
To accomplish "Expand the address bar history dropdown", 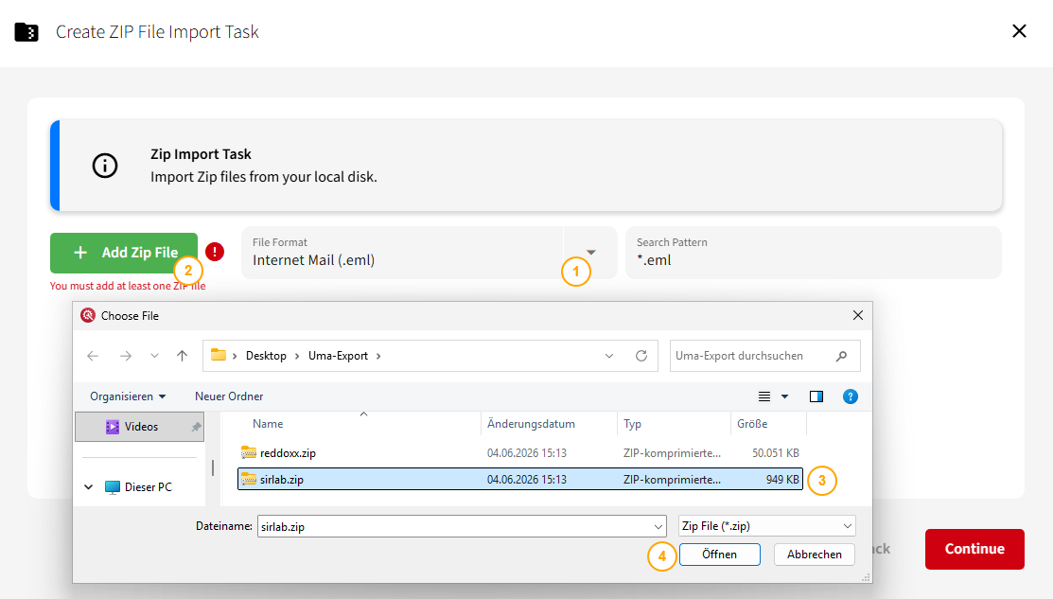I will [x=609, y=356].
